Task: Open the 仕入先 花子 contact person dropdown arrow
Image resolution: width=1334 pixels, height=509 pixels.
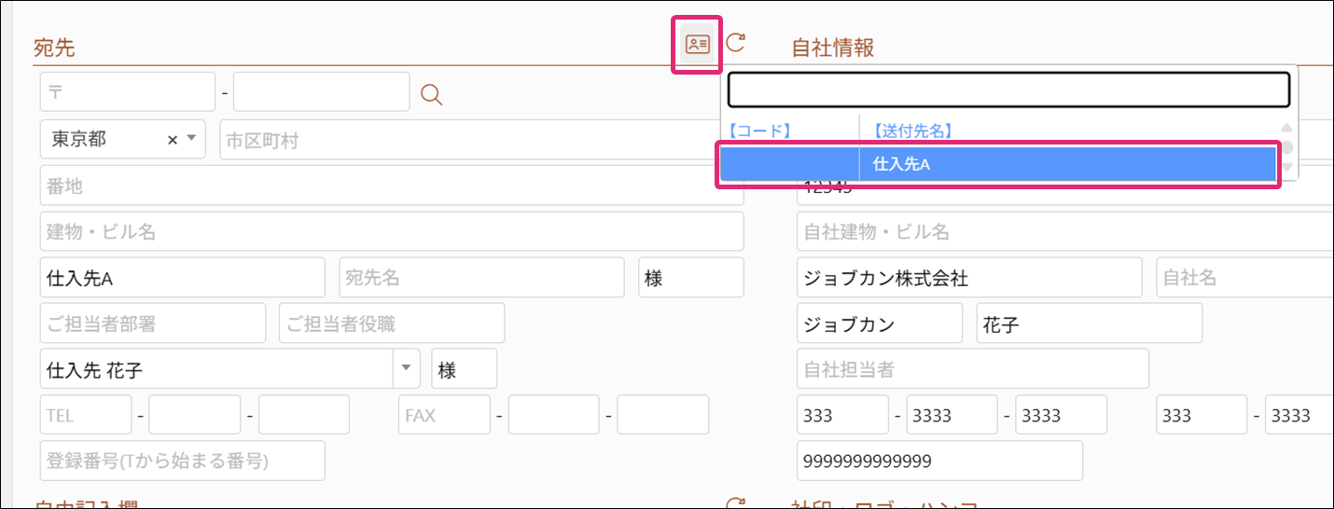Action: coord(406,369)
